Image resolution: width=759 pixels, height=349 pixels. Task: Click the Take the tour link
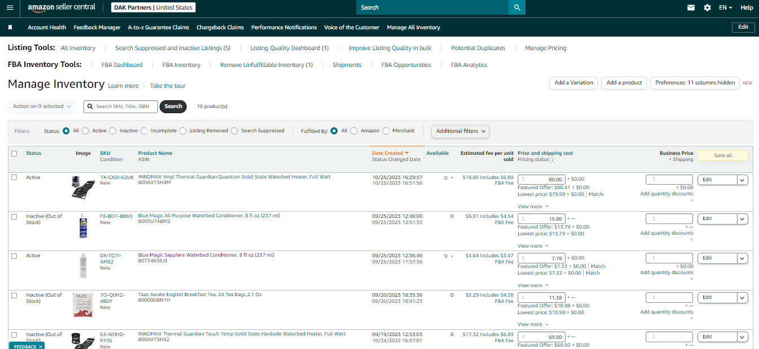pos(168,86)
